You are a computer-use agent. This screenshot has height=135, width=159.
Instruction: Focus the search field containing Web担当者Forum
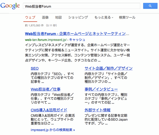[x=81, y=6]
